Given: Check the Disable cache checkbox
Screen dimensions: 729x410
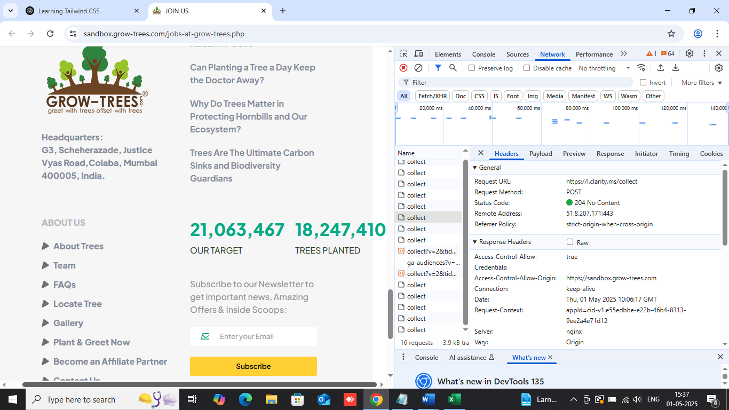Looking at the screenshot, I should [527, 68].
